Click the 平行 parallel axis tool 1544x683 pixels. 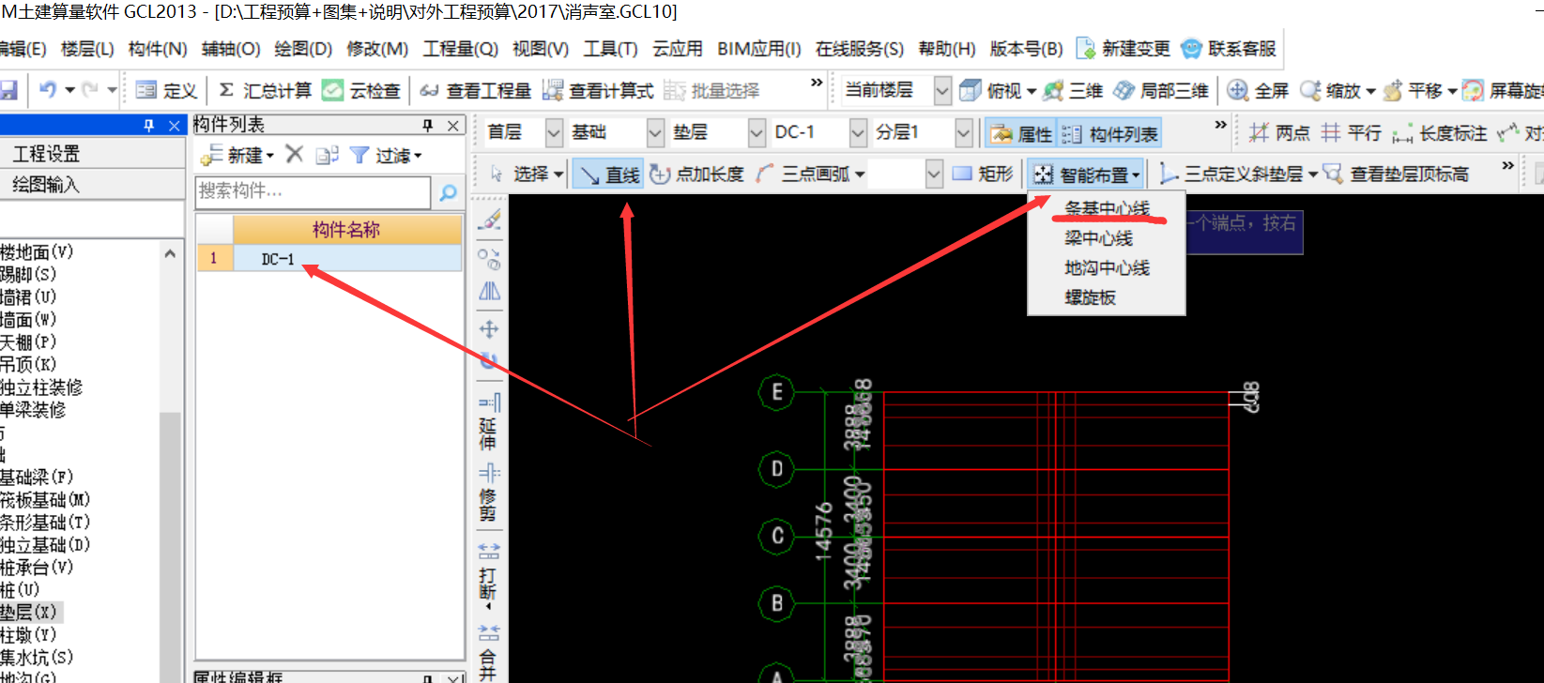point(1350,133)
